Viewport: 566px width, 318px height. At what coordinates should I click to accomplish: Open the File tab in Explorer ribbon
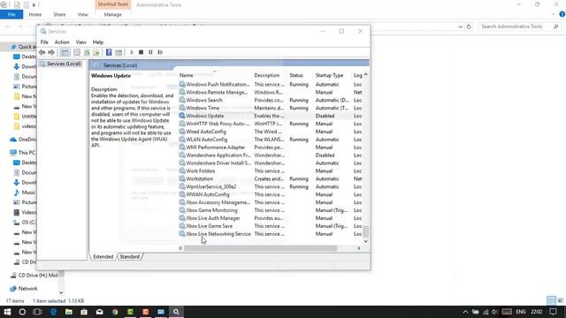(11, 14)
